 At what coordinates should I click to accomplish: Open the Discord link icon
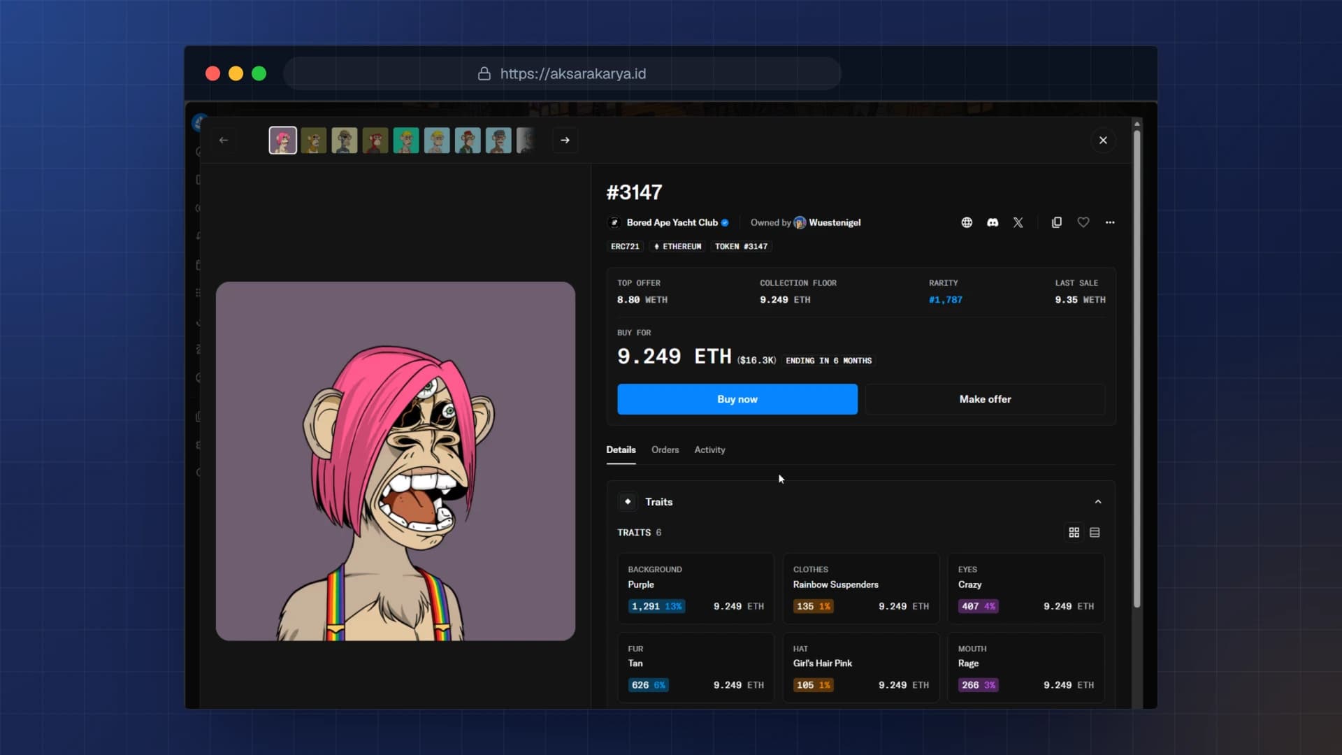tap(993, 222)
